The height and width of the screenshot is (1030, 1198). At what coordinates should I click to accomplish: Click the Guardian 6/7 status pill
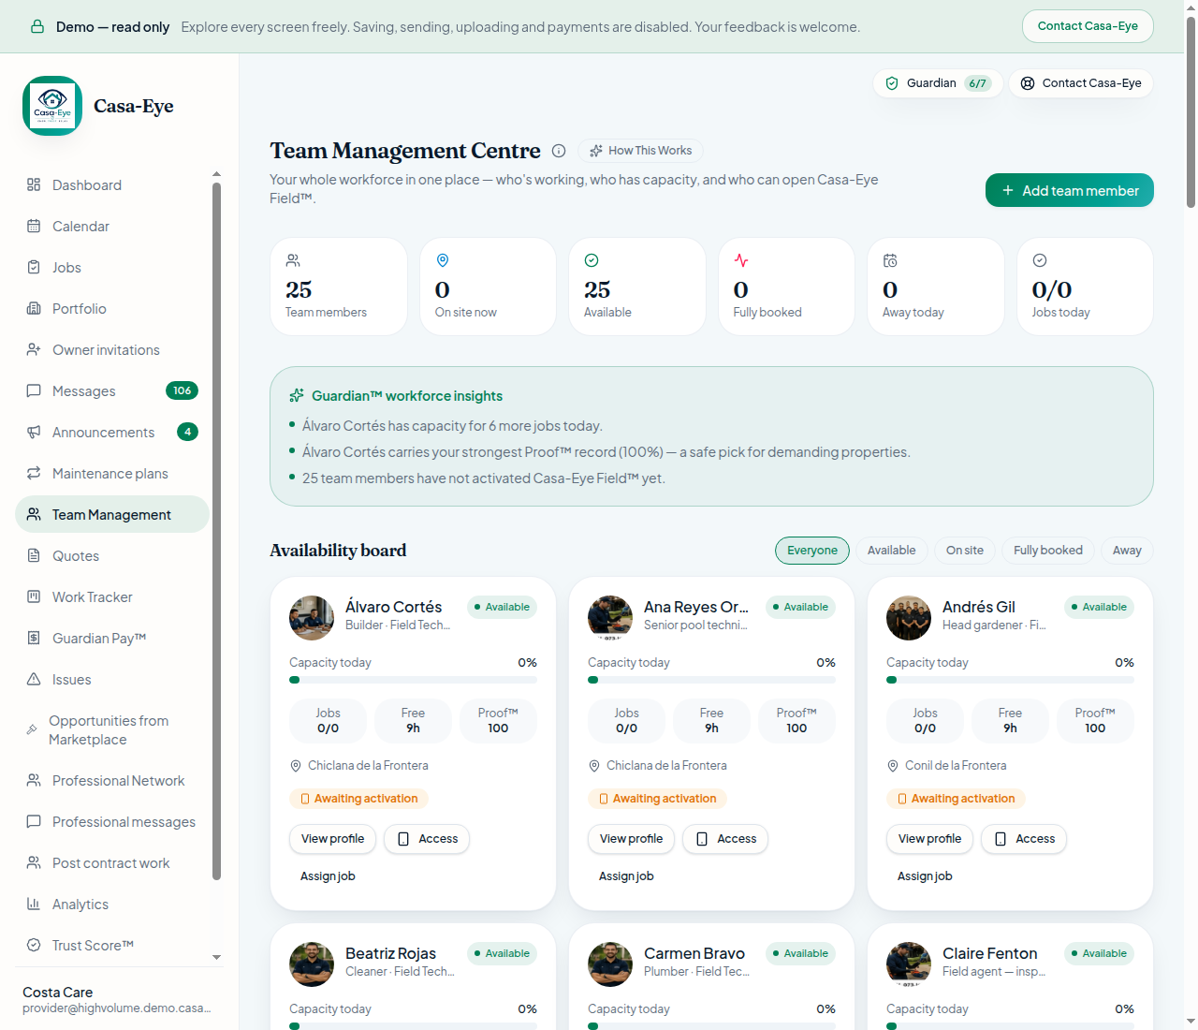point(938,83)
